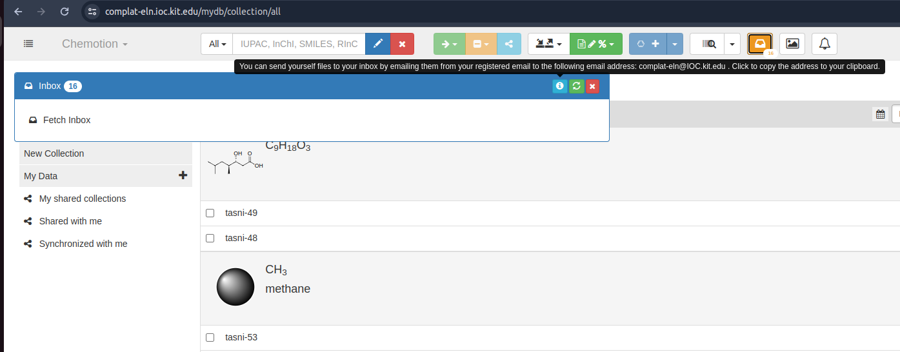
Task: Check the tasni-48 checkbox
Action: tap(210, 238)
